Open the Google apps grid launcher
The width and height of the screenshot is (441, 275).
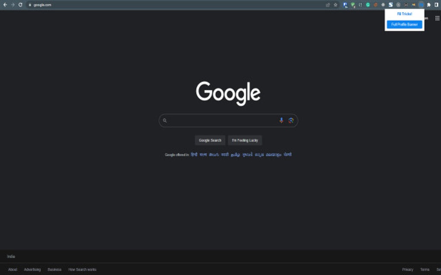pyautogui.click(x=437, y=18)
